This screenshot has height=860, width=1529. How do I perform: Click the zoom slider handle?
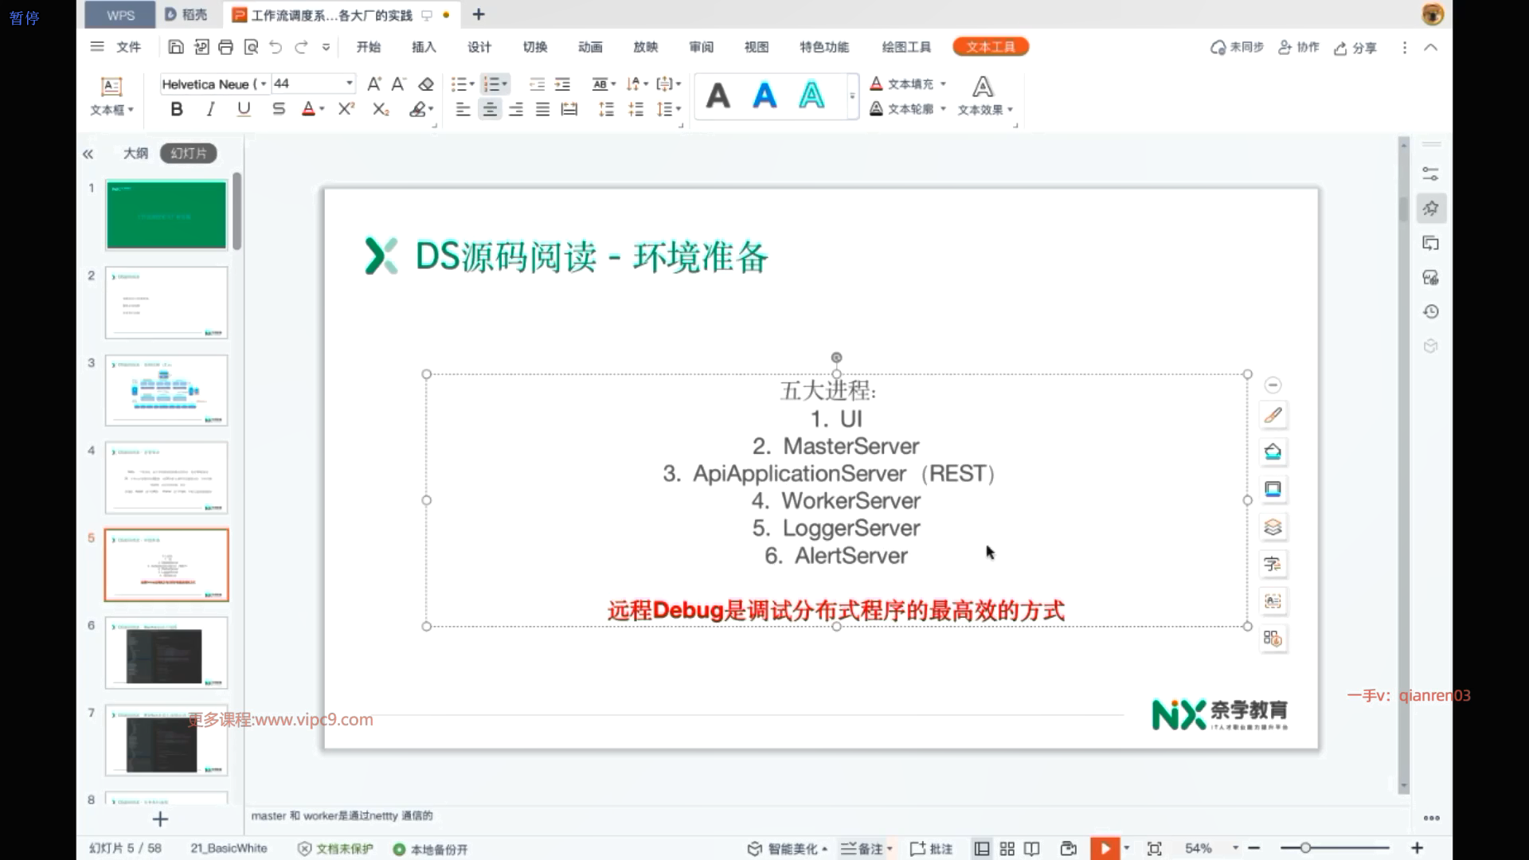coord(1306,848)
